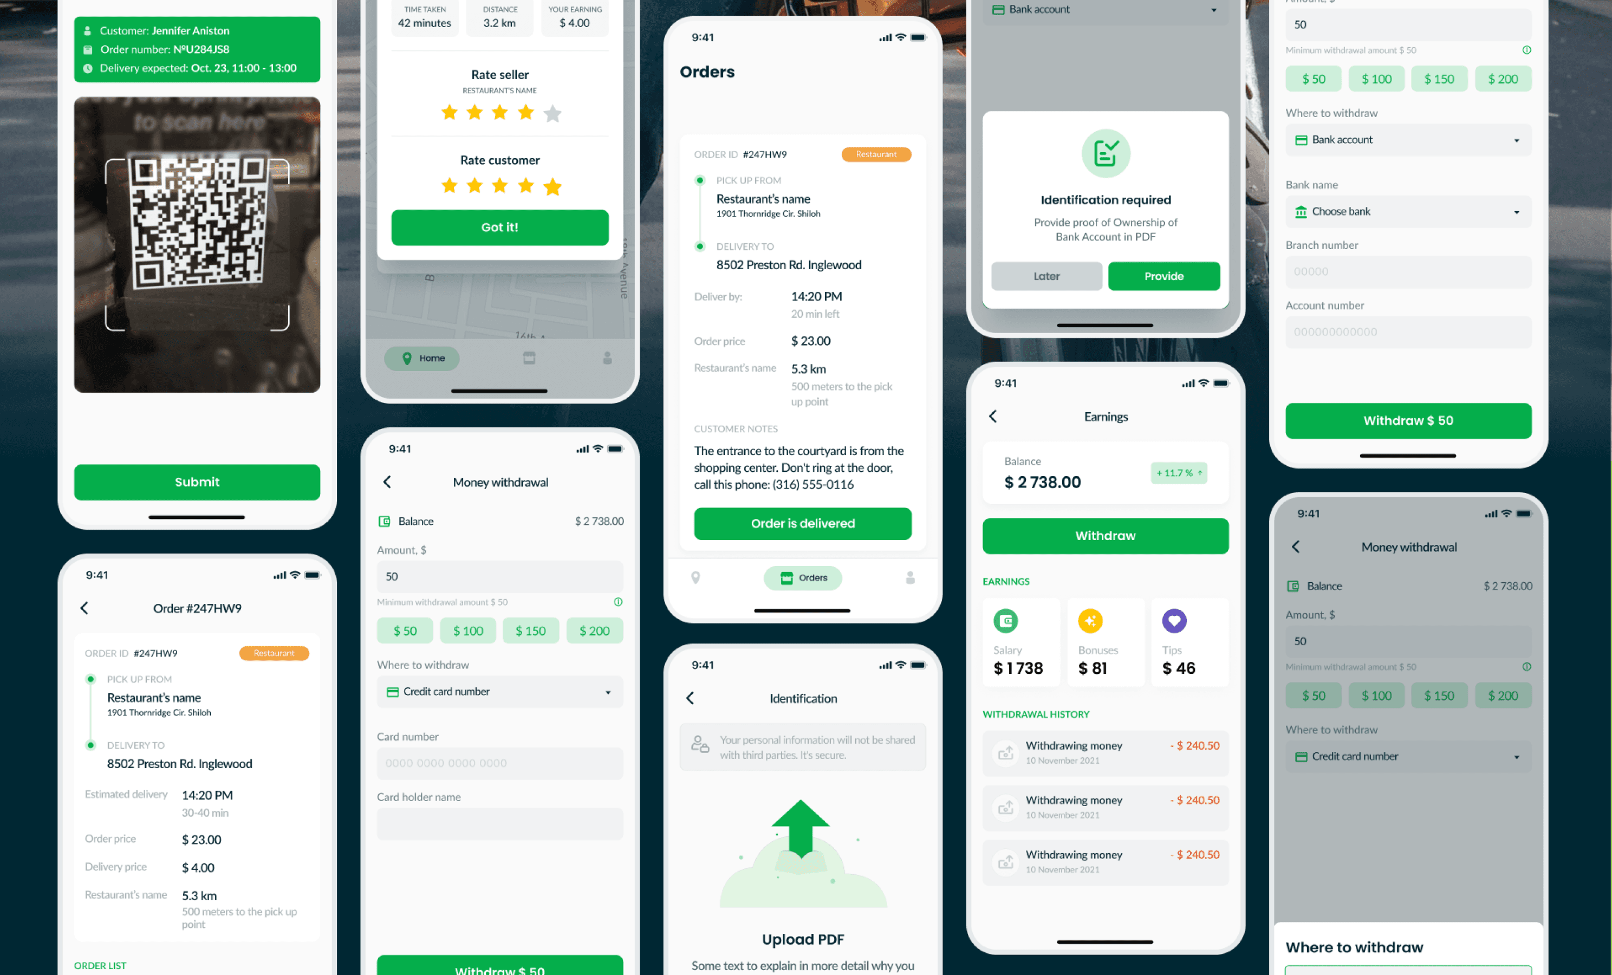This screenshot has height=975, width=1612.
Task: Tap the restaurant order tag icon
Action: pyautogui.click(x=879, y=152)
